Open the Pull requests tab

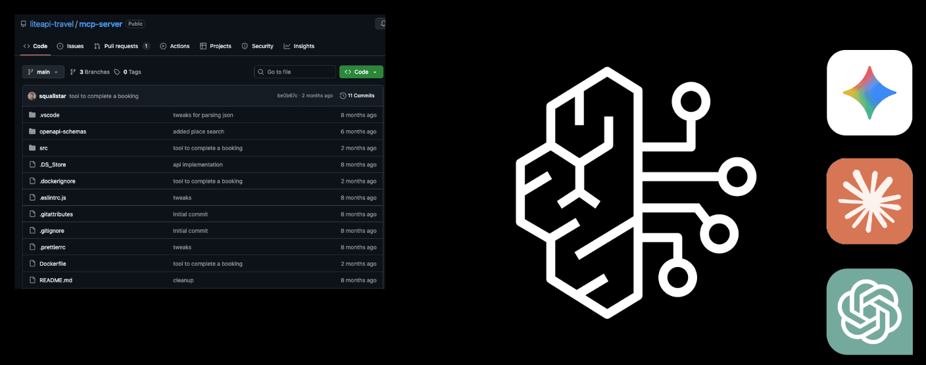(x=122, y=46)
